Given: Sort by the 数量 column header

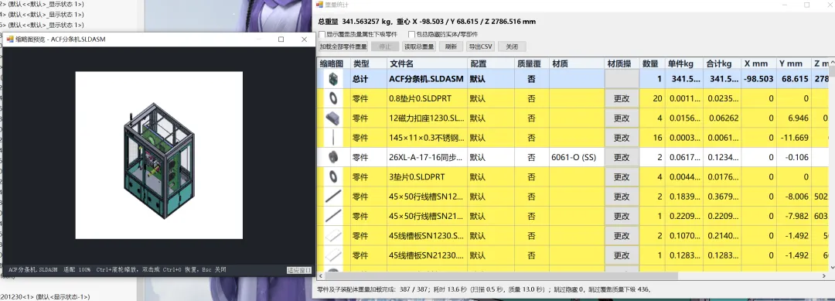Looking at the screenshot, I should (x=653, y=63).
